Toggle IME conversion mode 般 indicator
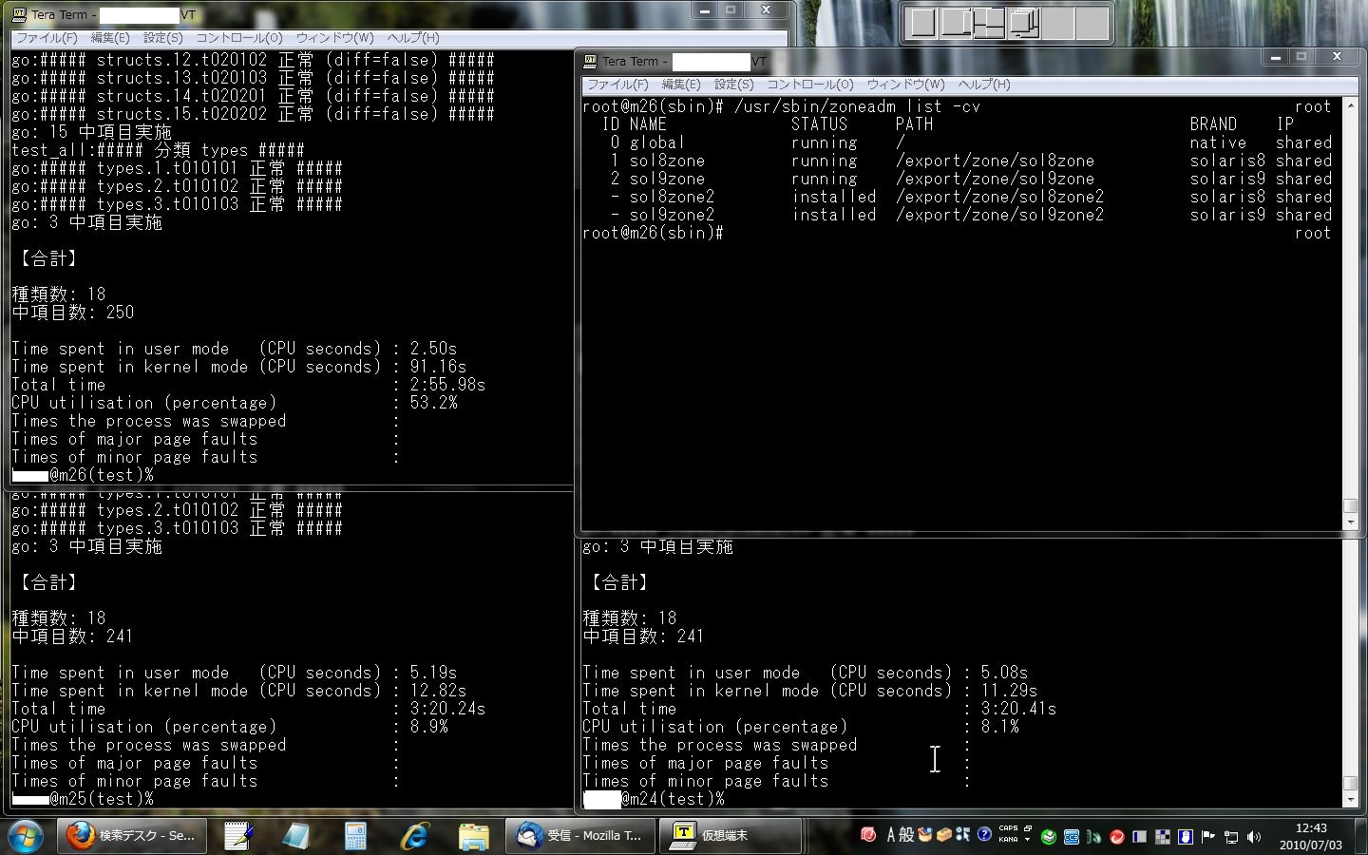 click(906, 835)
